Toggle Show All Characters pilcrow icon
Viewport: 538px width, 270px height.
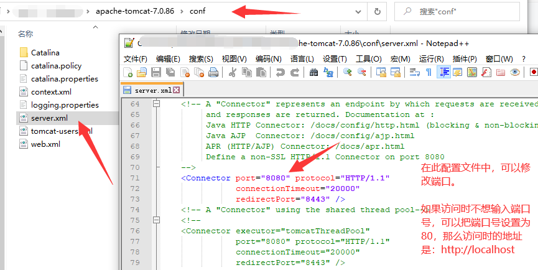coord(429,72)
